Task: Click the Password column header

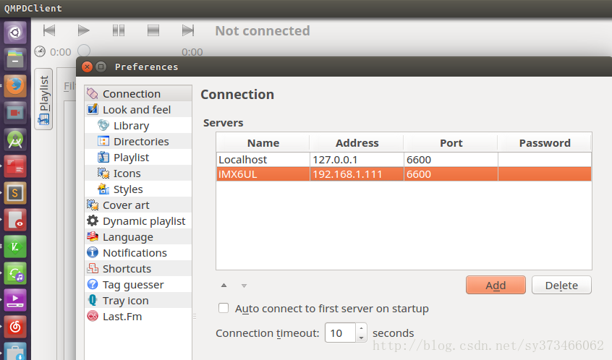Action: tap(545, 142)
